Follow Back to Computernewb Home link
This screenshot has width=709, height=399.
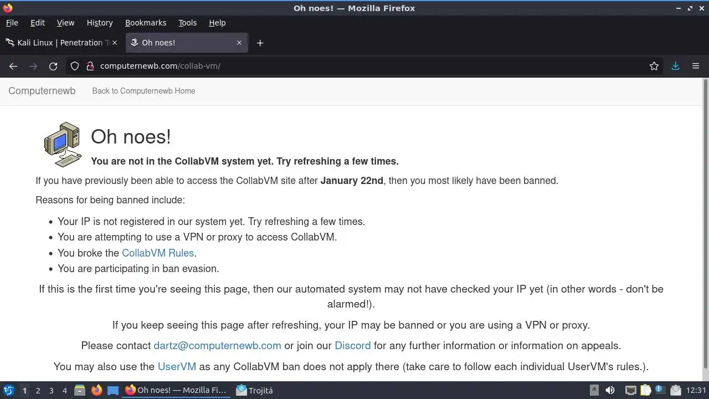click(143, 91)
